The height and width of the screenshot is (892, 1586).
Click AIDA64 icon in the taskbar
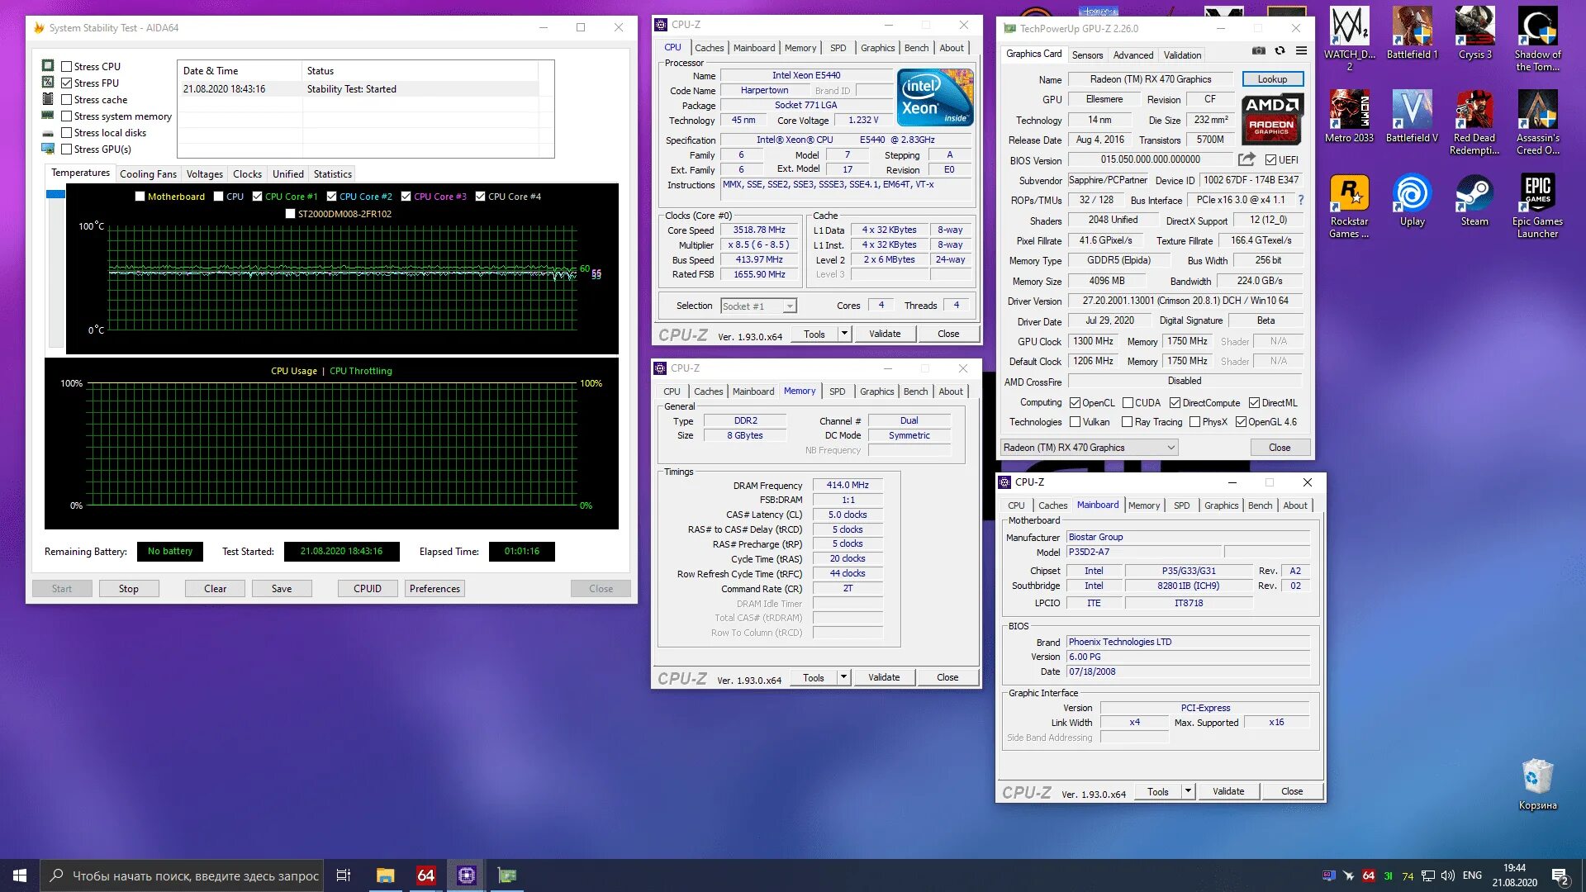tap(425, 875)
